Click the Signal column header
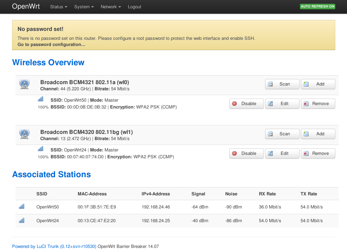The image size is (347, 251). point(198,194)
